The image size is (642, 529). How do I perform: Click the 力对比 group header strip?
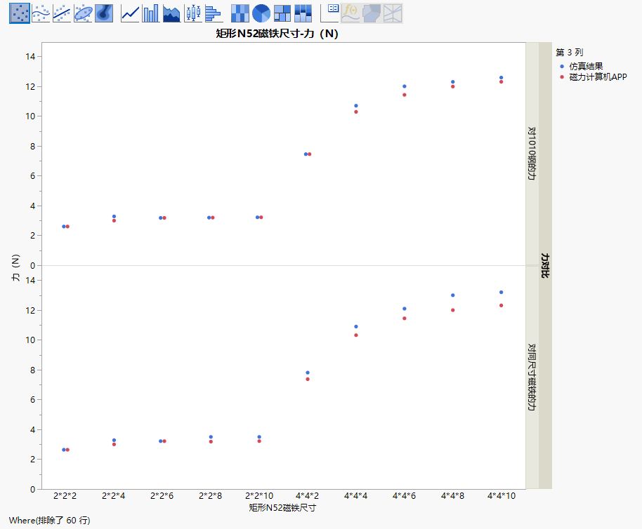(545, 266)
